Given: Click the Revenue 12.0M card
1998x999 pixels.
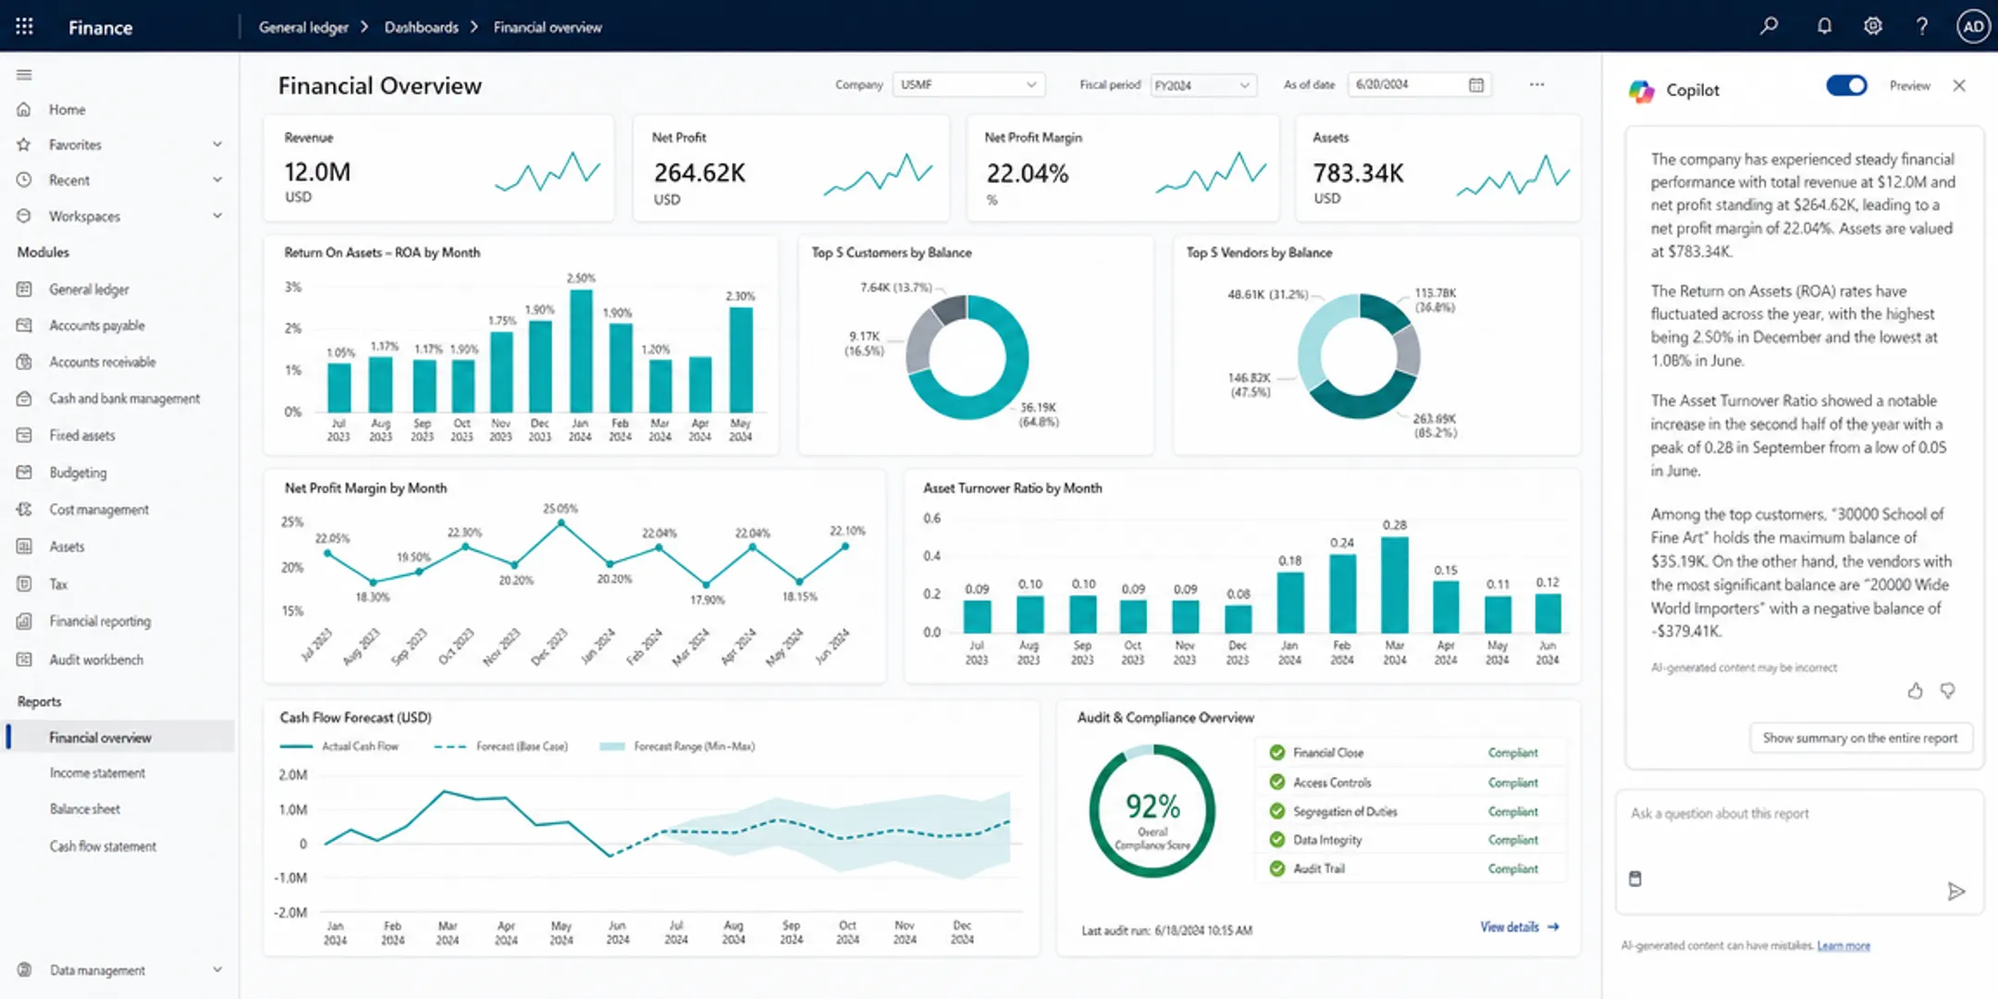Looking at the screenshot, I should [x=438, y=167].
